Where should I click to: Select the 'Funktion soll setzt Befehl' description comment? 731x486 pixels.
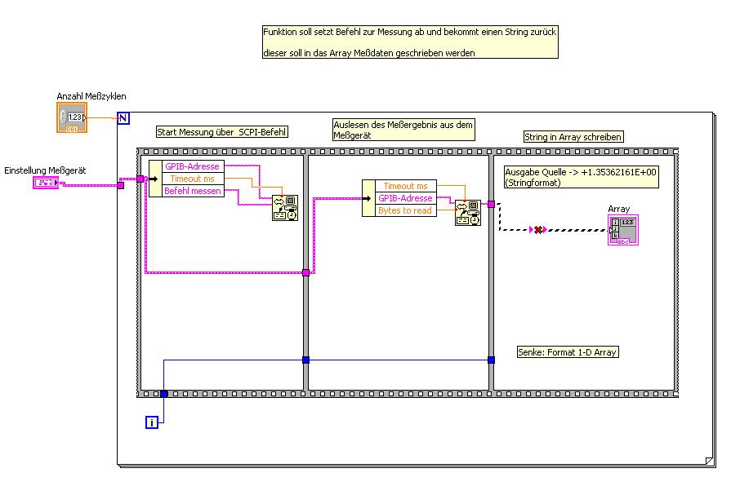410,42
